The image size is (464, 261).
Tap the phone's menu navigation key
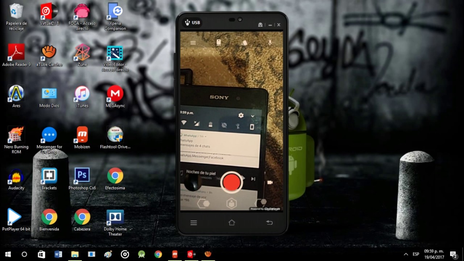click(x=194, y=223)
